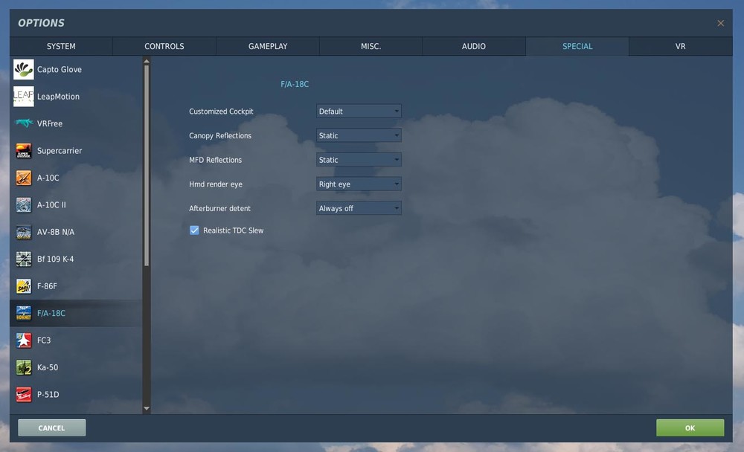Select the 'LeapMotion' list label
744x452 pixels.
tap(58, 97)
